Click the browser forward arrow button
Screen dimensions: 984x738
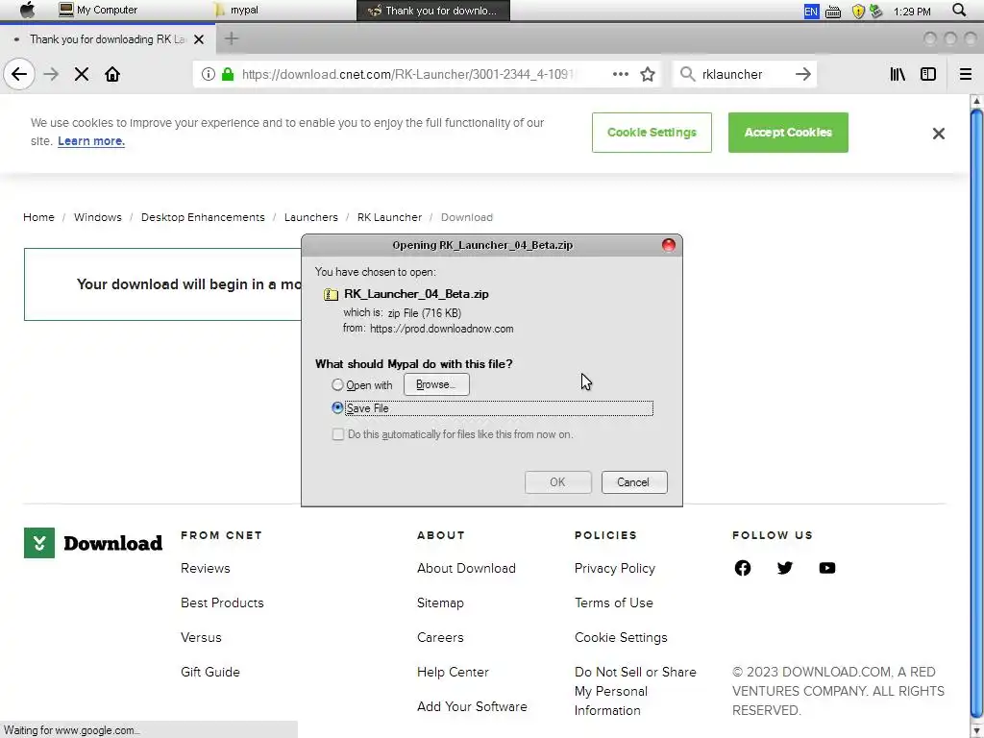coord(51,74)
